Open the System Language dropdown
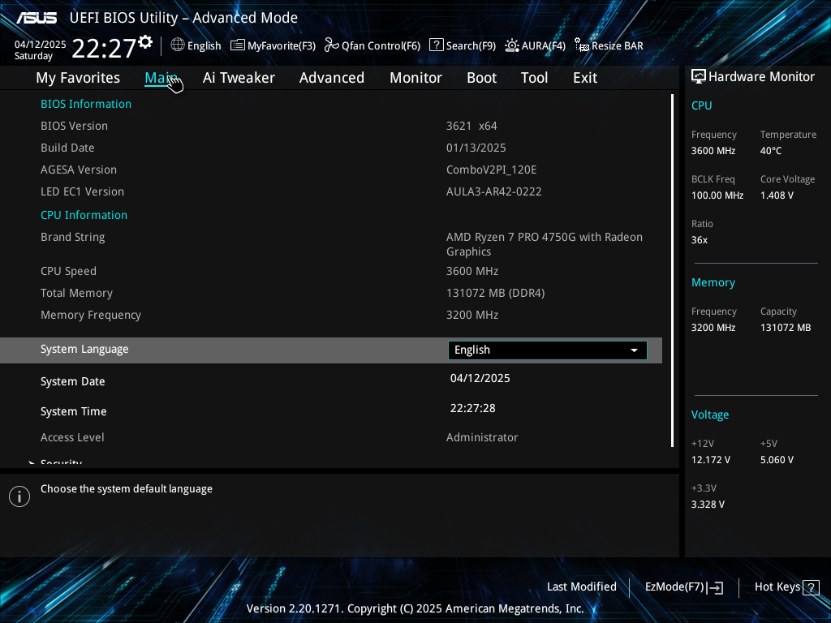The width and height of the screenshot is (831, 623). [548, 350]
